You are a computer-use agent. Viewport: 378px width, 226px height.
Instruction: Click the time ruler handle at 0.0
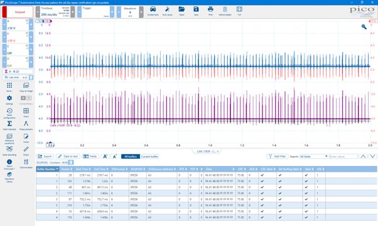pyautogui.click(x=50, y=145)
